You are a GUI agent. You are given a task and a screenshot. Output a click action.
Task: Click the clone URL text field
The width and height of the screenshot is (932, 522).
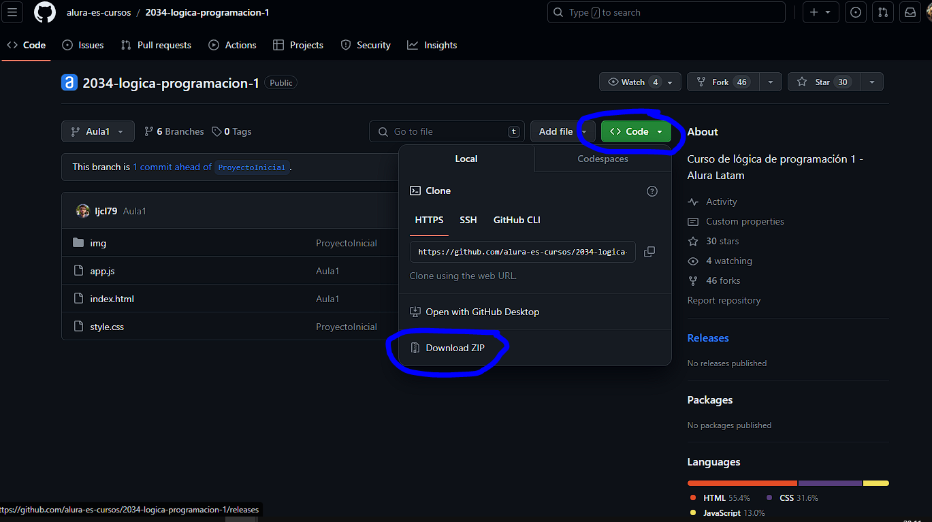pos(523,252)
